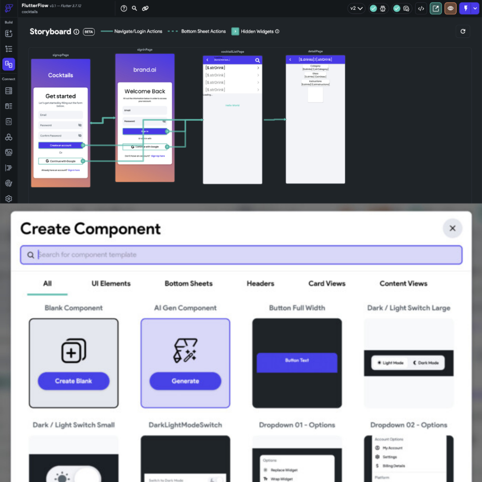Close the Create Component dialog
This screenshot has height=482, width=482.
coord(452,228)
